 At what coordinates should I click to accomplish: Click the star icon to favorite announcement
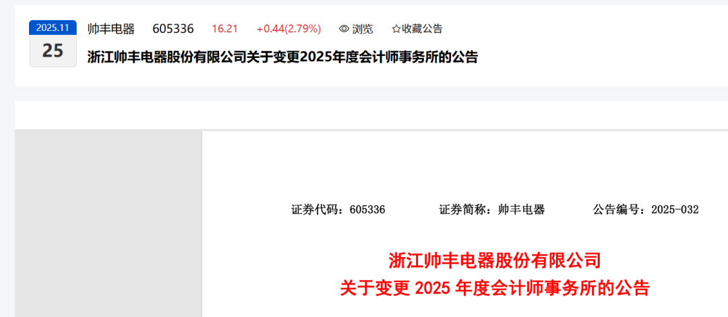pos(396,29)
